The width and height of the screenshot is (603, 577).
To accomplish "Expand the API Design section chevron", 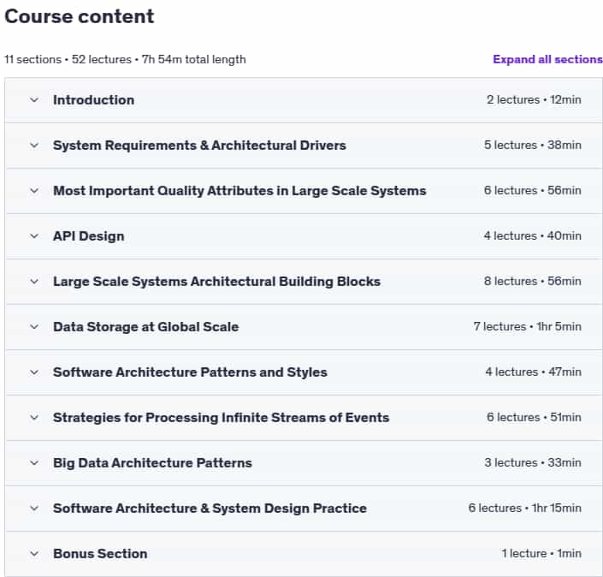I will coord(34,236).
